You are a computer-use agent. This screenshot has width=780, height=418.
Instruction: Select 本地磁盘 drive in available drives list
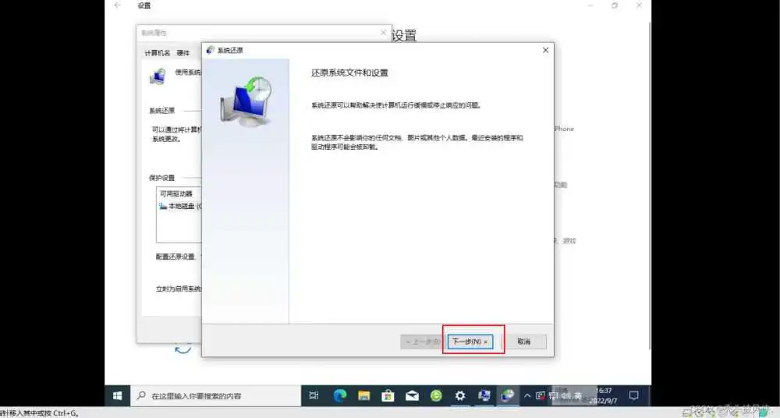click(x=180, y=206)
